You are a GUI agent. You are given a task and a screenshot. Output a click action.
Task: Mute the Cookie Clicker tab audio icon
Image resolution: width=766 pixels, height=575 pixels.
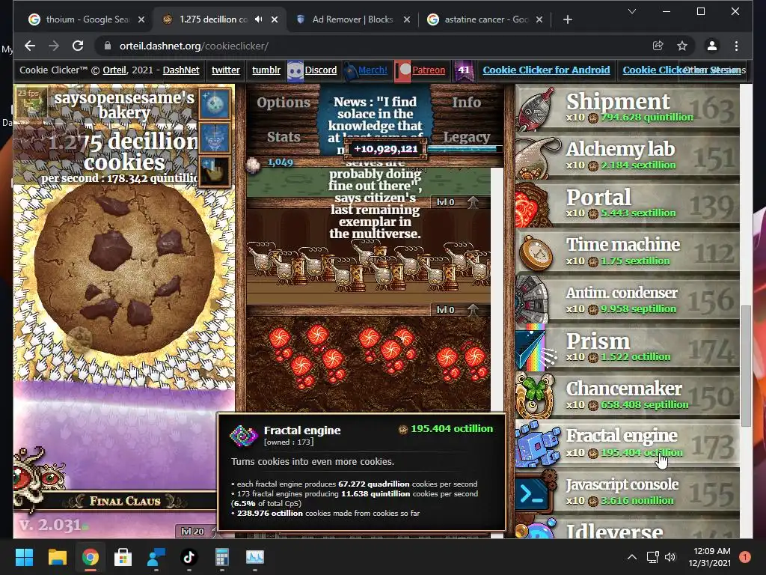click(258, 19)
